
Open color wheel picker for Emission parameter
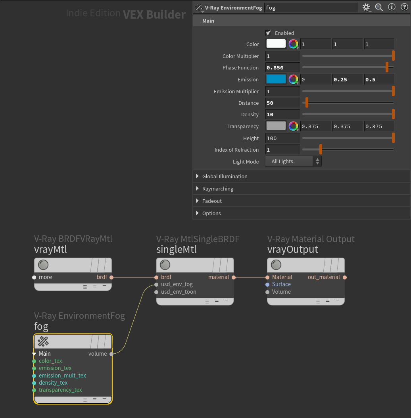(293, 79)
